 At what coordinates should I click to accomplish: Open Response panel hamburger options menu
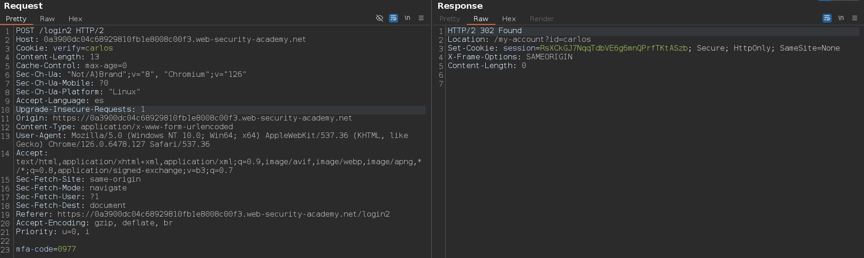click(x=855, y=18)
